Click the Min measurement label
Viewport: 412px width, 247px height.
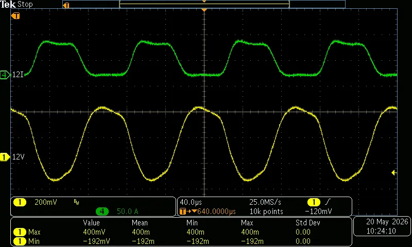(x=33, y=241)
